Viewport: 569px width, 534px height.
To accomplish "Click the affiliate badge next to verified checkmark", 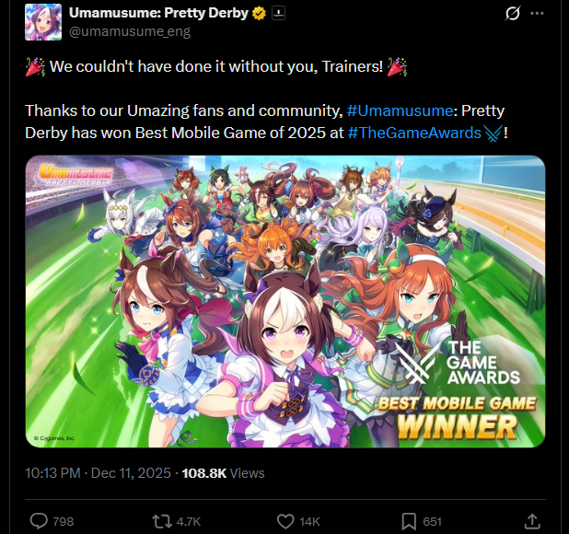I will (278, 14).
